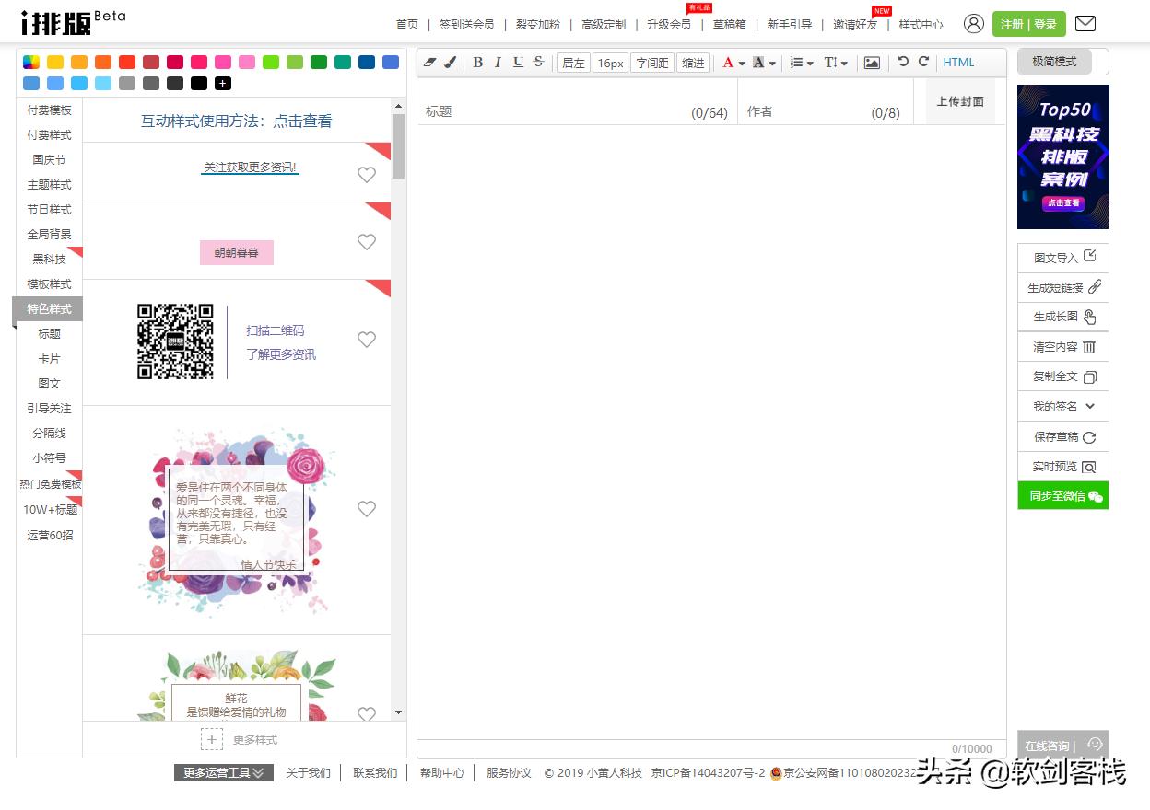This screenshot has height=810, width=1150.
Task: Open the mail envelope icon in header
Action: pyautogui.click(x=1085, y=24)
